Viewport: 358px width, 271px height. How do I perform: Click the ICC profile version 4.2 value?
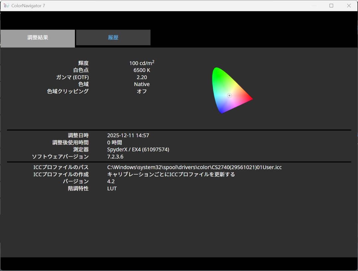click(x=111, y=181)
